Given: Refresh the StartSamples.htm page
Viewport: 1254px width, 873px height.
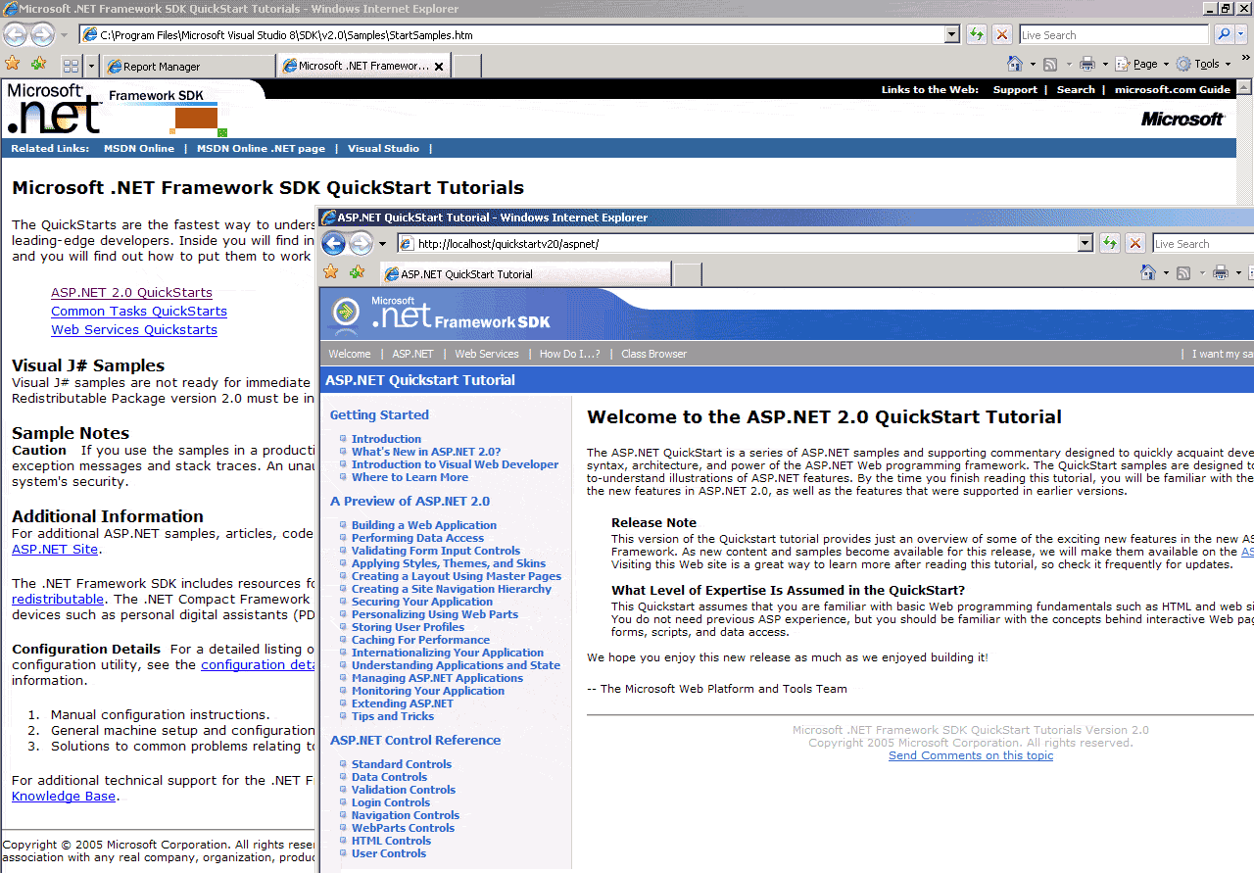Looking at the screenshot, I should [x=977, y=35].
